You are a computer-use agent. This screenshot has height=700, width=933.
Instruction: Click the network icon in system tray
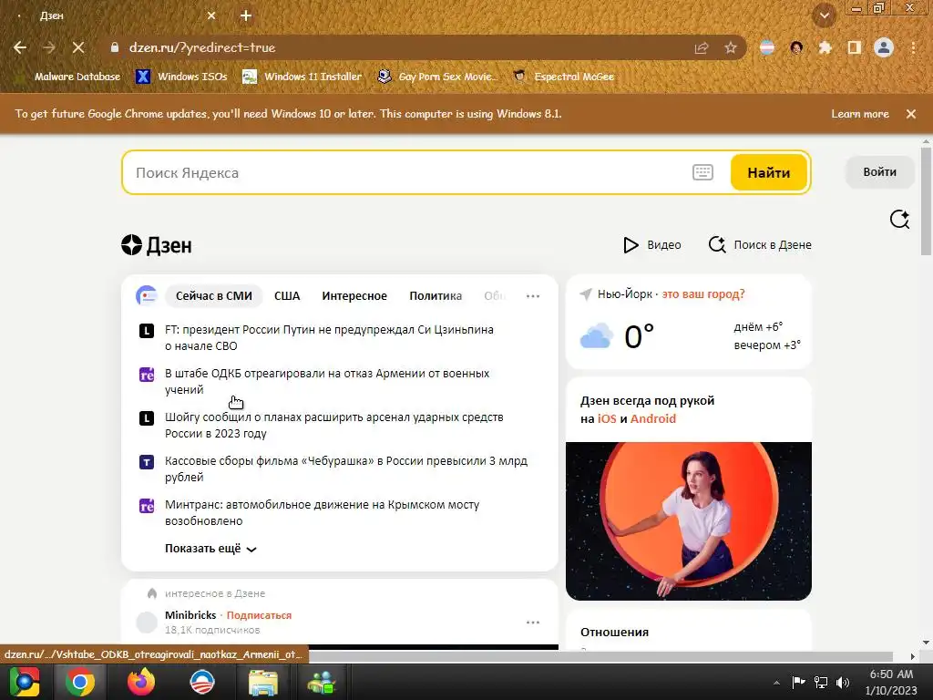[821, 682]
